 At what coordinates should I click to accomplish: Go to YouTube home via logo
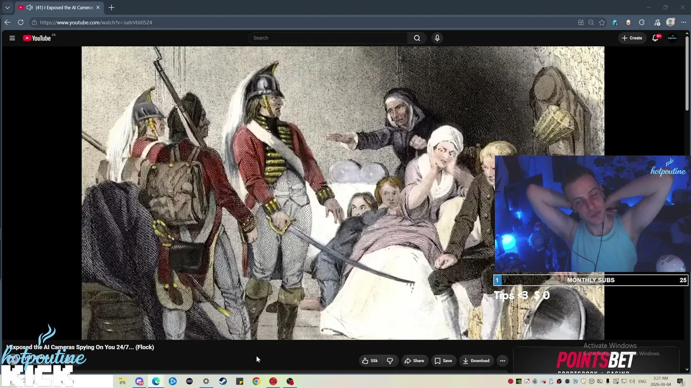pyautogui.click(x=37, y=38)
